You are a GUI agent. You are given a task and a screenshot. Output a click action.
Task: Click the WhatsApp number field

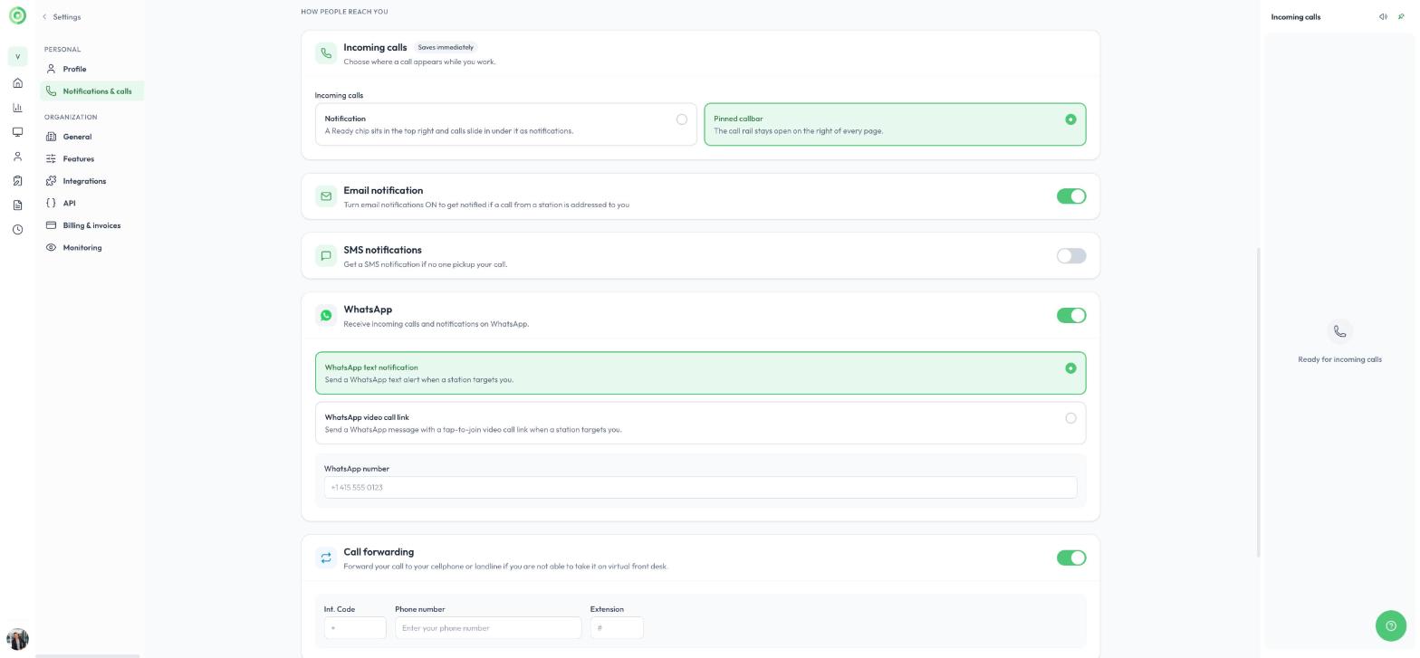pyautogui.click(x=700, y=488)
